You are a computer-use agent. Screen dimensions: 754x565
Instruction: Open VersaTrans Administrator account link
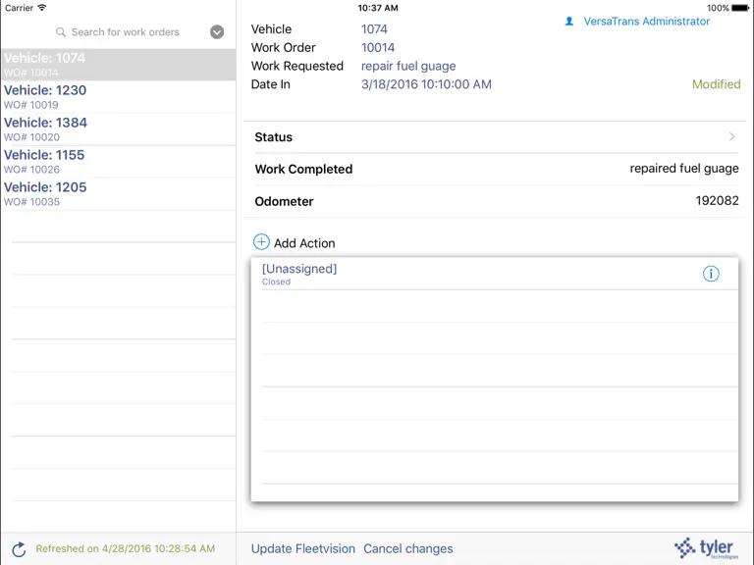tap(646, 22)
